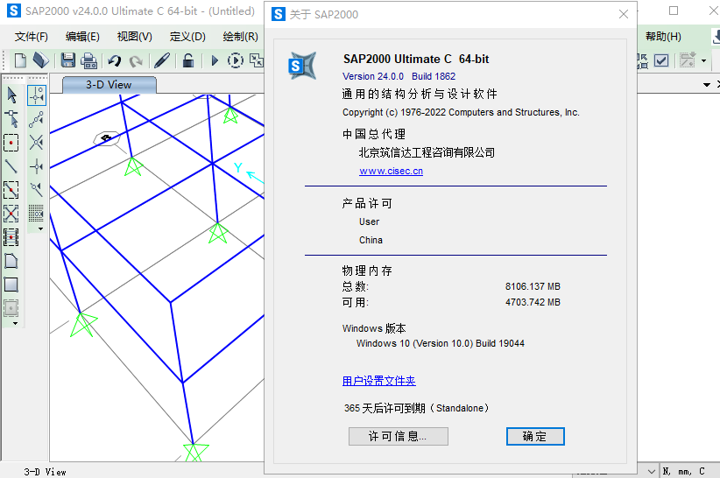
Task: Toggle Snap to Lines and Edges icon
Action: point(36,189)
